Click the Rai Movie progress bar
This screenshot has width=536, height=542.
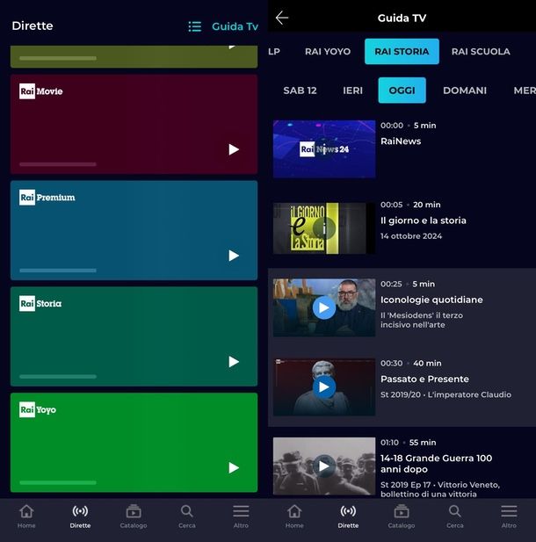tap(58, 164)
